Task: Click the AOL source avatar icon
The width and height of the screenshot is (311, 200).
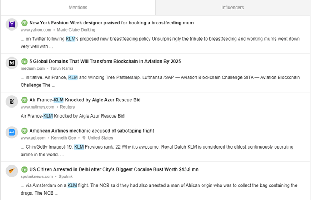Action: coord(12,132)
